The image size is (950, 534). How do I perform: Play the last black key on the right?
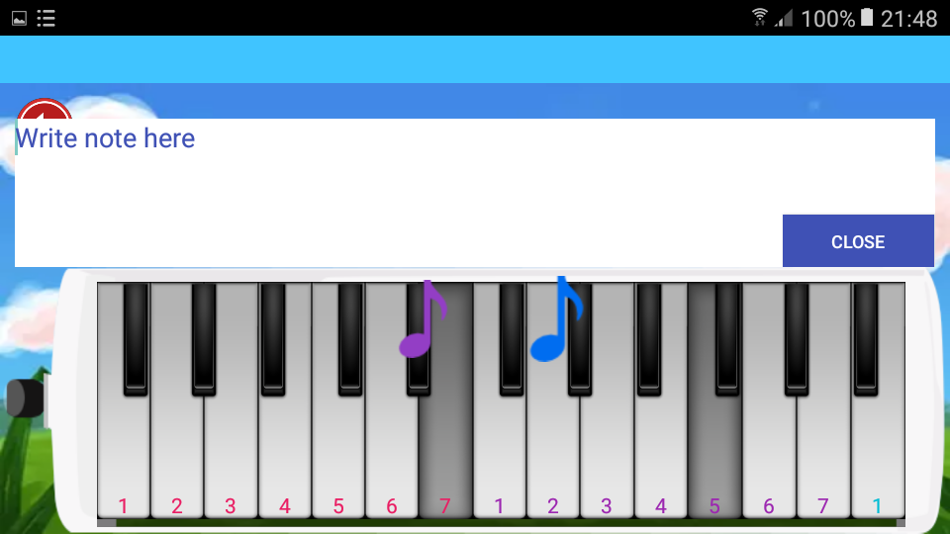click(x=866, y=339)
